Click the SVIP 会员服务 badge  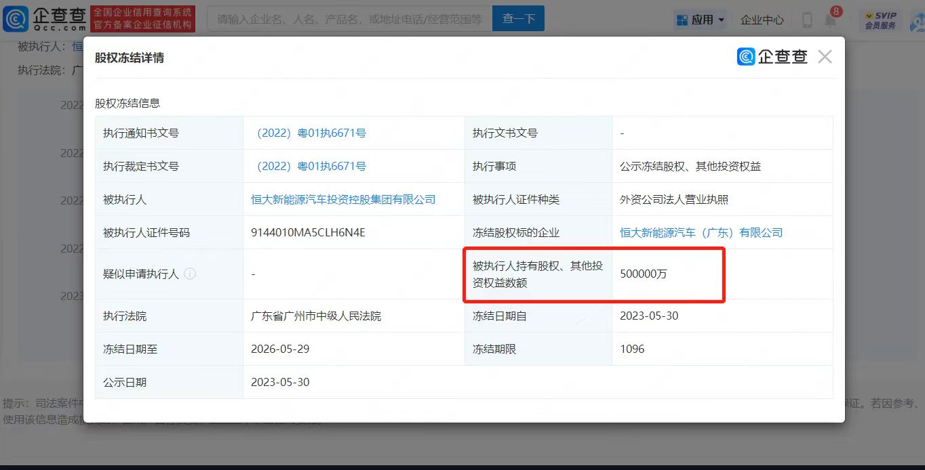click(x=880, y=20)
